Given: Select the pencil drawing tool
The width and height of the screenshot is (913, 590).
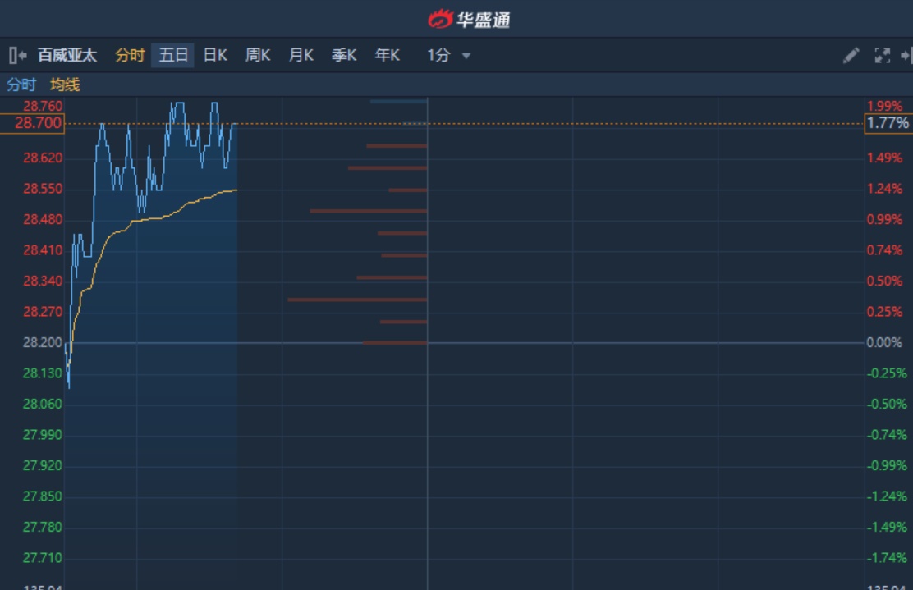Looking at the screenshot, I should point(851,55).
